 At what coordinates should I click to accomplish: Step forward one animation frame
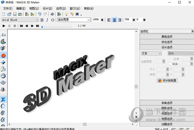(32, 26)
